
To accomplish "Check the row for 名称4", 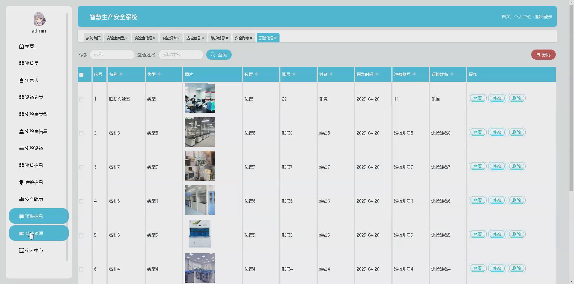I will click(x=81, y=269).
